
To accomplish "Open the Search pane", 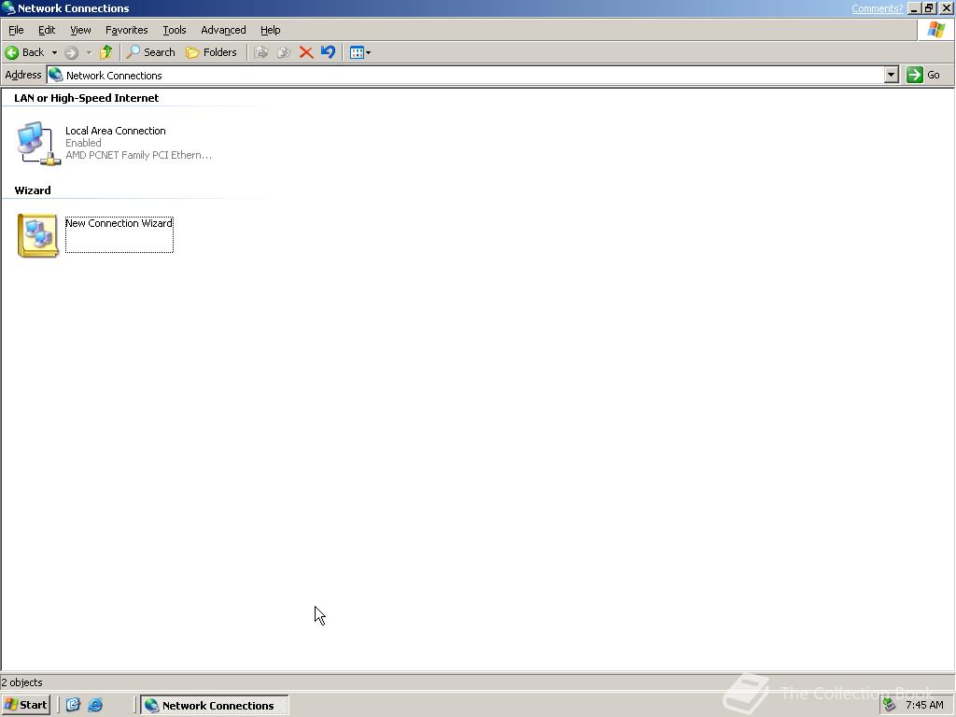I will (x=150, y=52).
